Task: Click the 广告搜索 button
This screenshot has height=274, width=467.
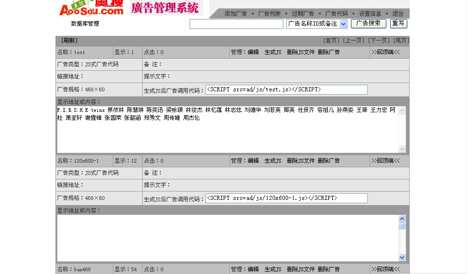Action: click(368, 23)
